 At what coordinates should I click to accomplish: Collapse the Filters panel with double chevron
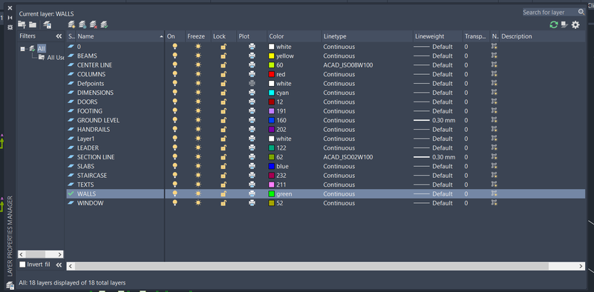coord(59,36)
